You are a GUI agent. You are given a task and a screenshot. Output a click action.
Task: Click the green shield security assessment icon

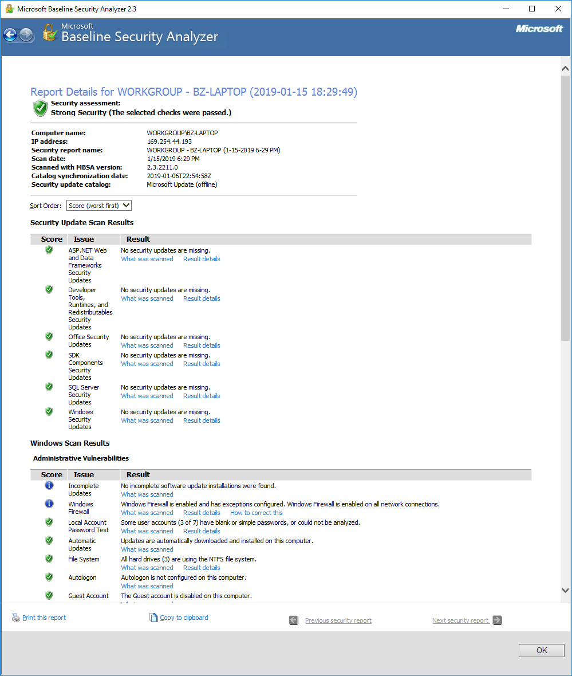point(40,108)
